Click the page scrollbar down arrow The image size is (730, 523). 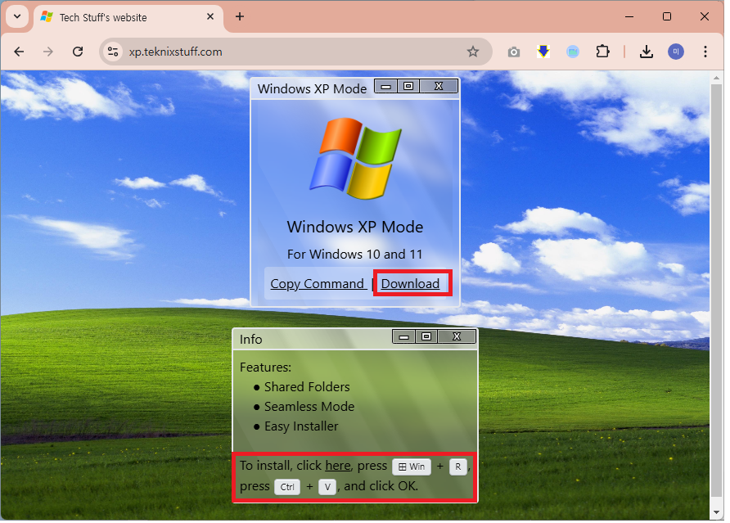(716, 512)
